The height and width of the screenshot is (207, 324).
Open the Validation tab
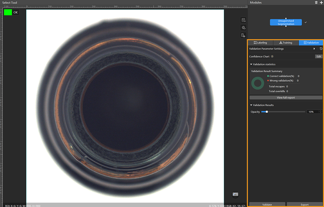coord(311,43)
